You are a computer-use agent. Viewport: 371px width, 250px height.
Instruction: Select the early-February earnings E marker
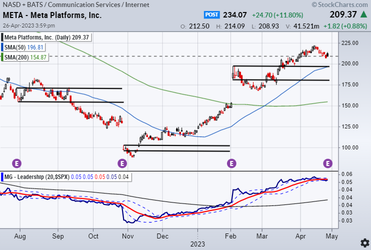[231, 163]
